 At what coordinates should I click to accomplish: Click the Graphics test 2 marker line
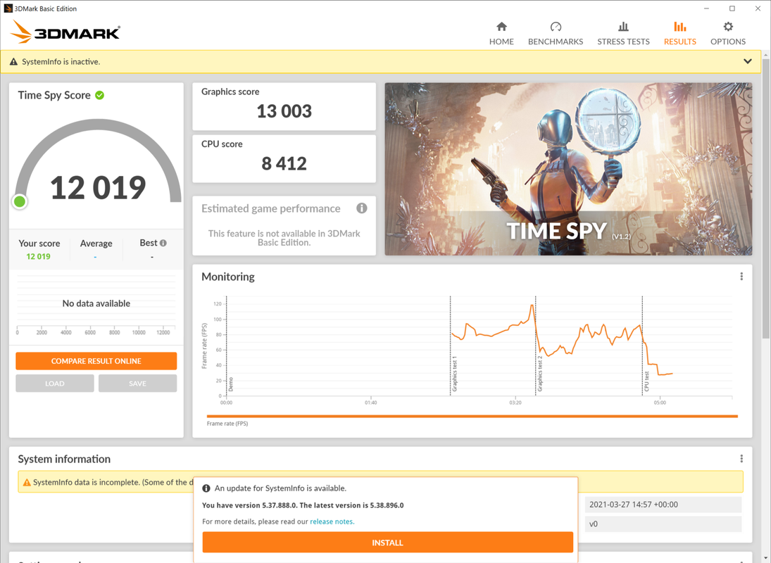(x=535, y=346)
